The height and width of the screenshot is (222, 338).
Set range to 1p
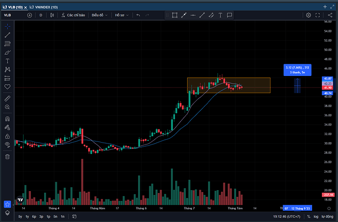pos(48,217)
